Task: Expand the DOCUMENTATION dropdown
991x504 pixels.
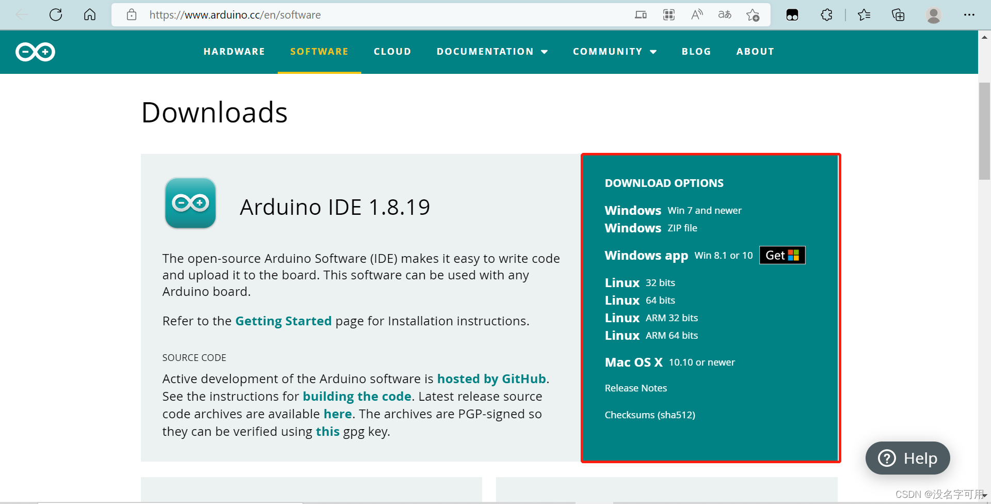Action: 492,52
